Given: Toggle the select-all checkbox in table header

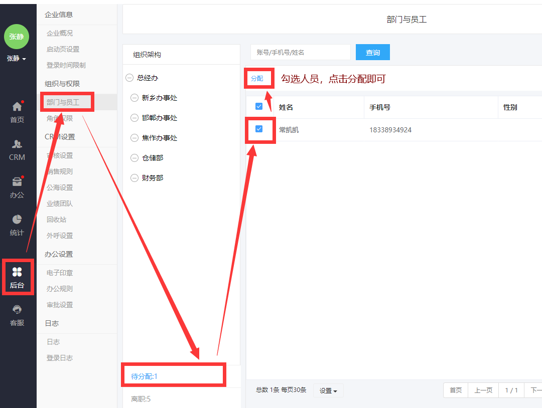Looking at the screenshot, I should tap(259, 106).
